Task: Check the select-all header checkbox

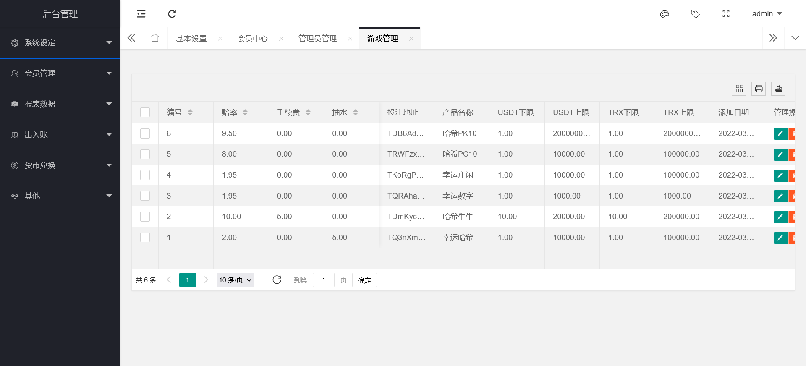Action: [145, 112]
